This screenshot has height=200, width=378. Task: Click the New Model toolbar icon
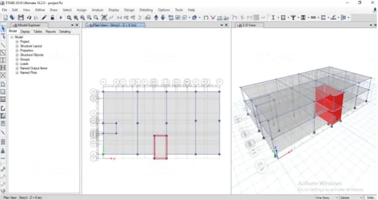point(6,18)
